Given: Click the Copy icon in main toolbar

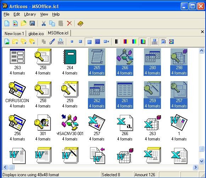Looking at the screenshot, I should [52, 23].
